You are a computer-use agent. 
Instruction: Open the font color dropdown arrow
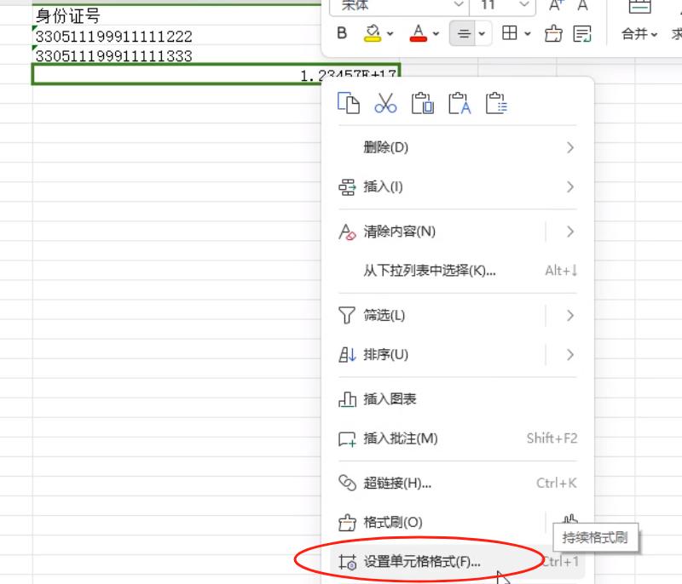(x=436, y=33)
